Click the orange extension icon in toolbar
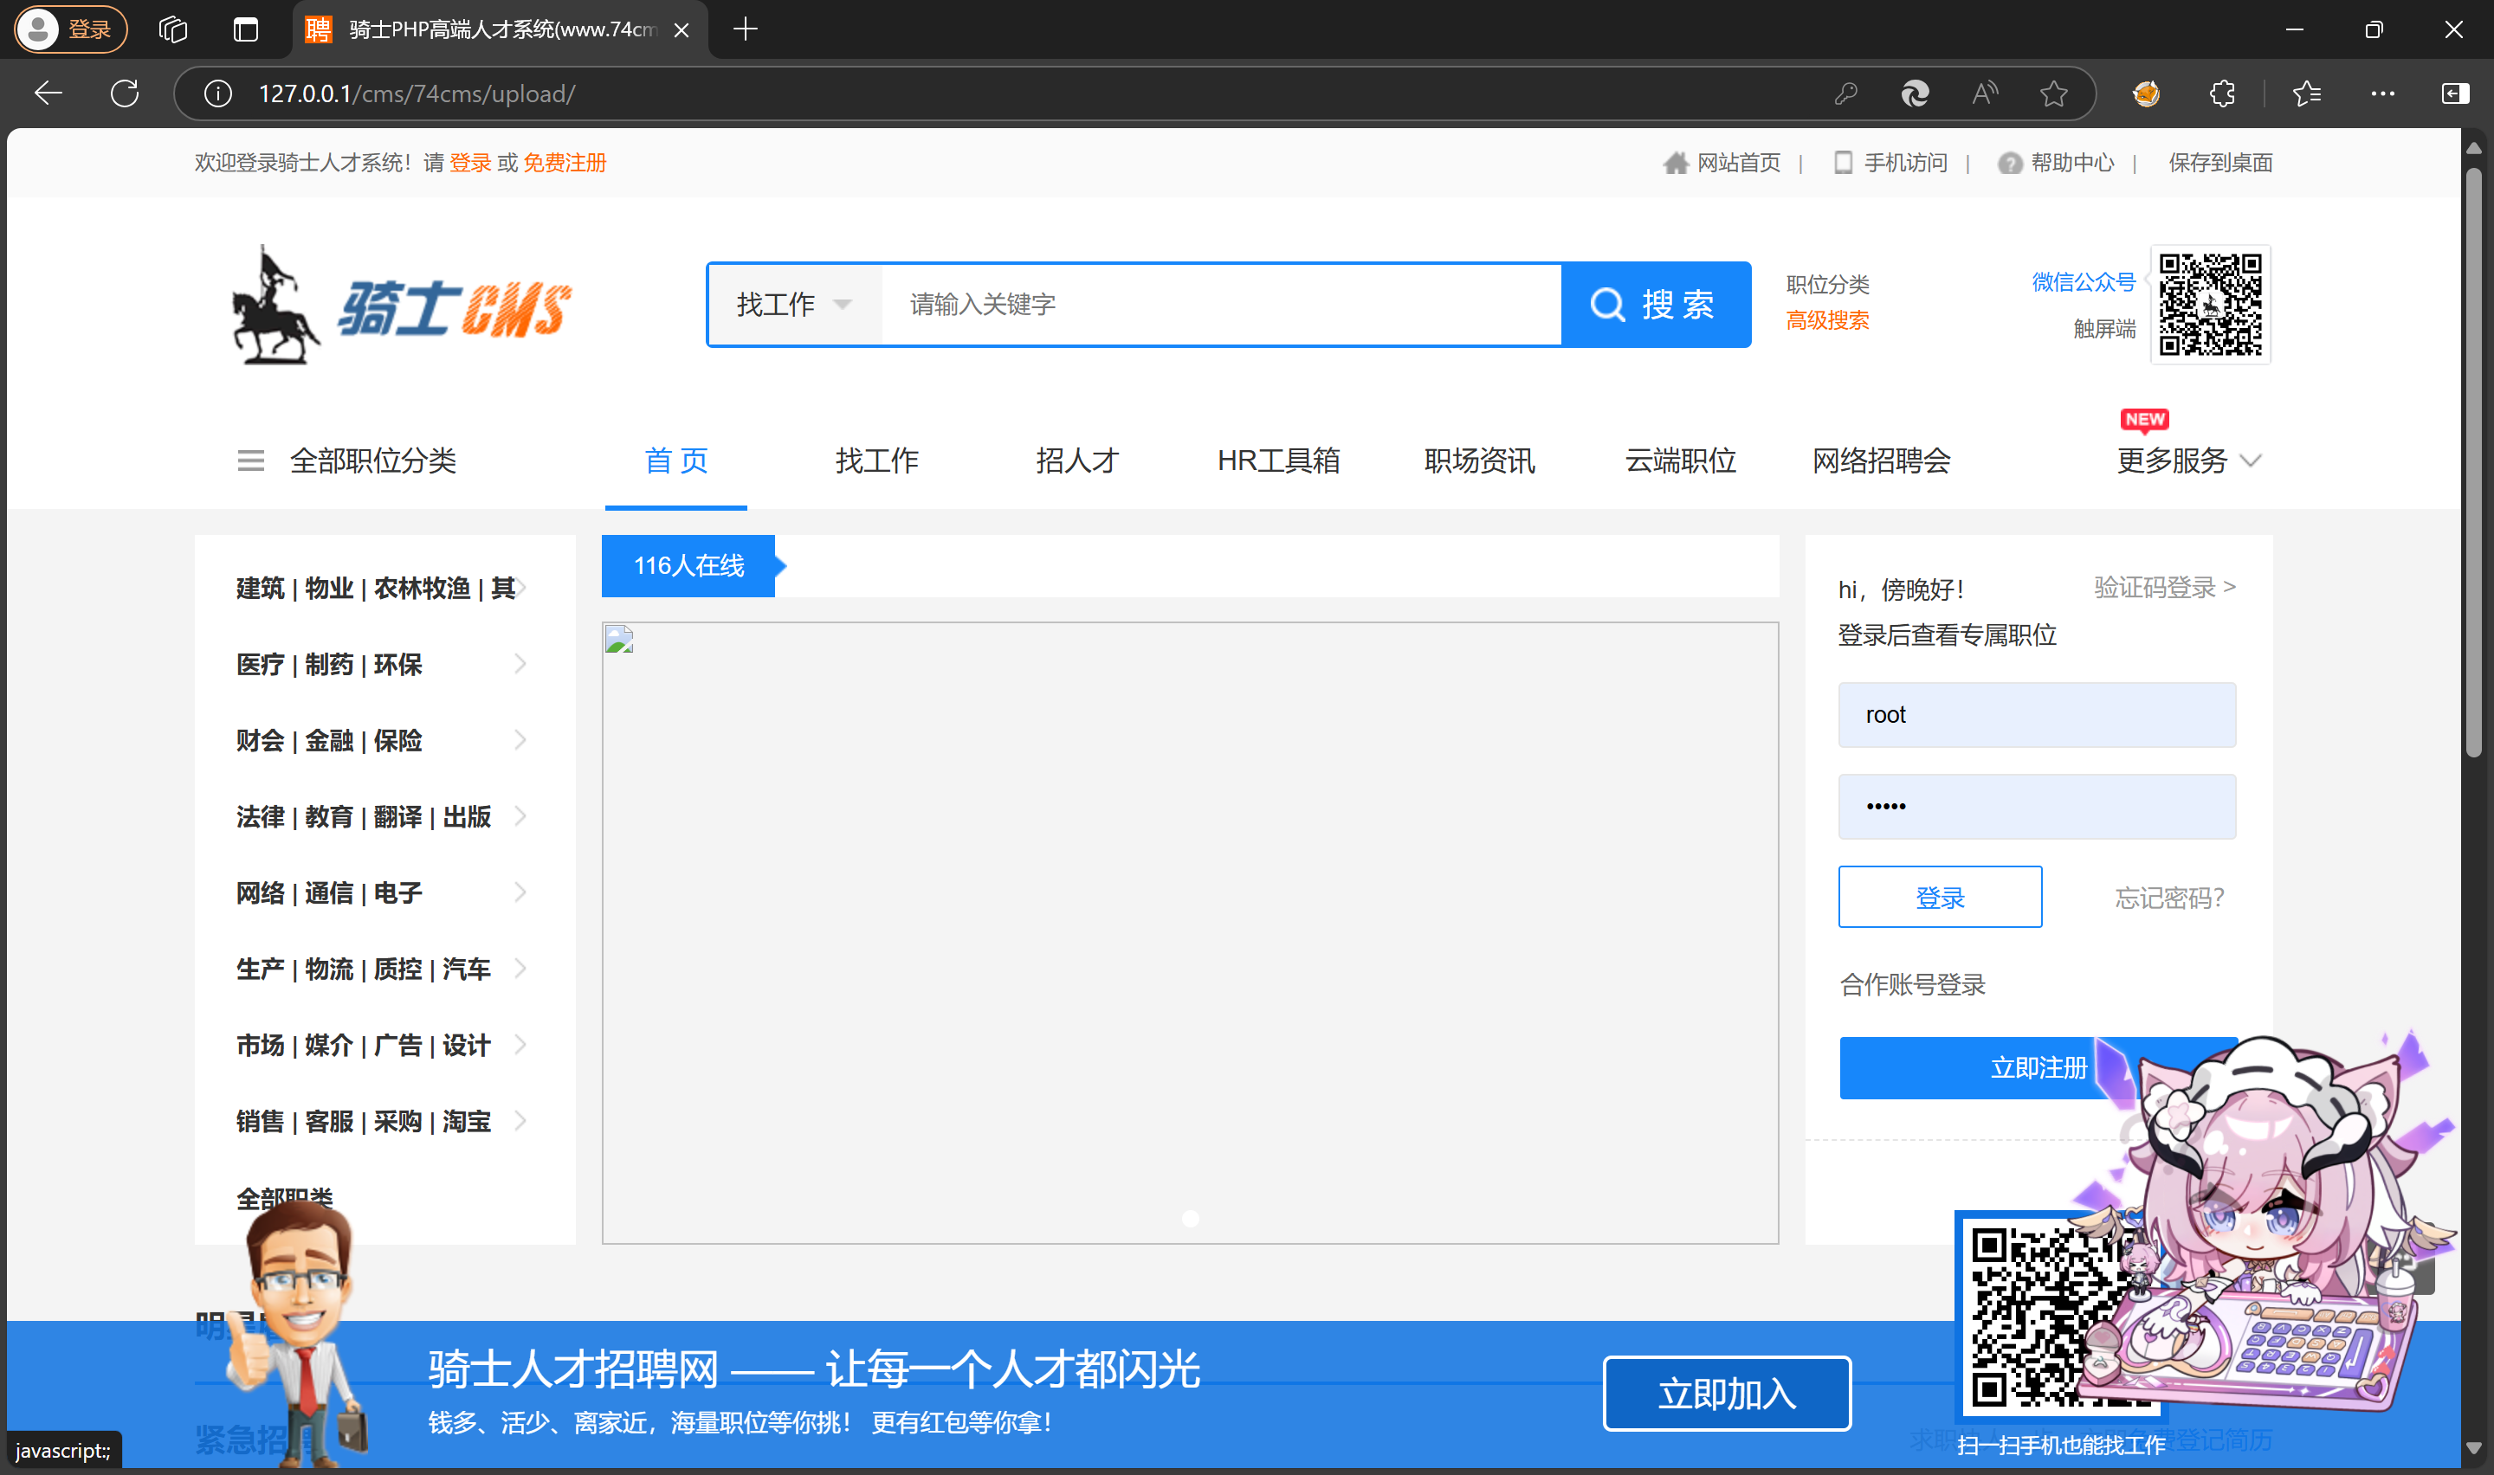The height and width of the screenshot is (1475, 2494). pos(2146,93)
